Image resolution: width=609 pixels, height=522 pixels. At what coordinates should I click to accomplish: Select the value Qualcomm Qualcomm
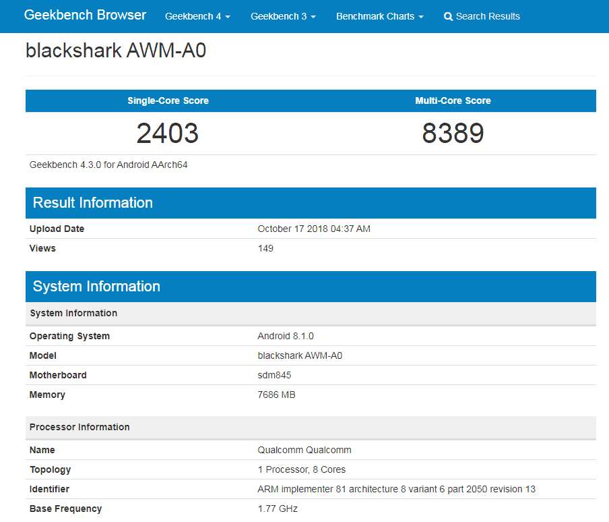(x=304, y=450)
